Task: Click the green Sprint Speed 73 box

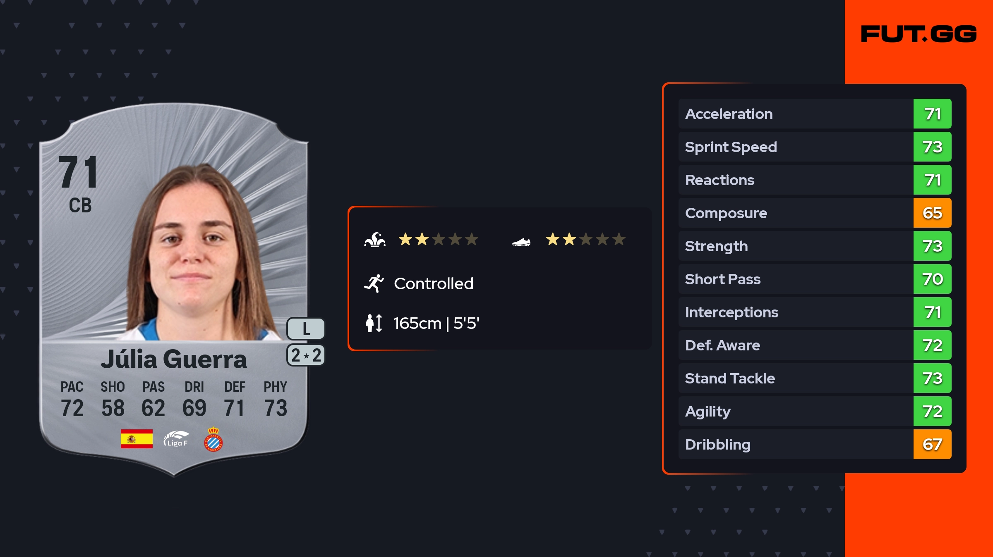Action: pos(932,147)
